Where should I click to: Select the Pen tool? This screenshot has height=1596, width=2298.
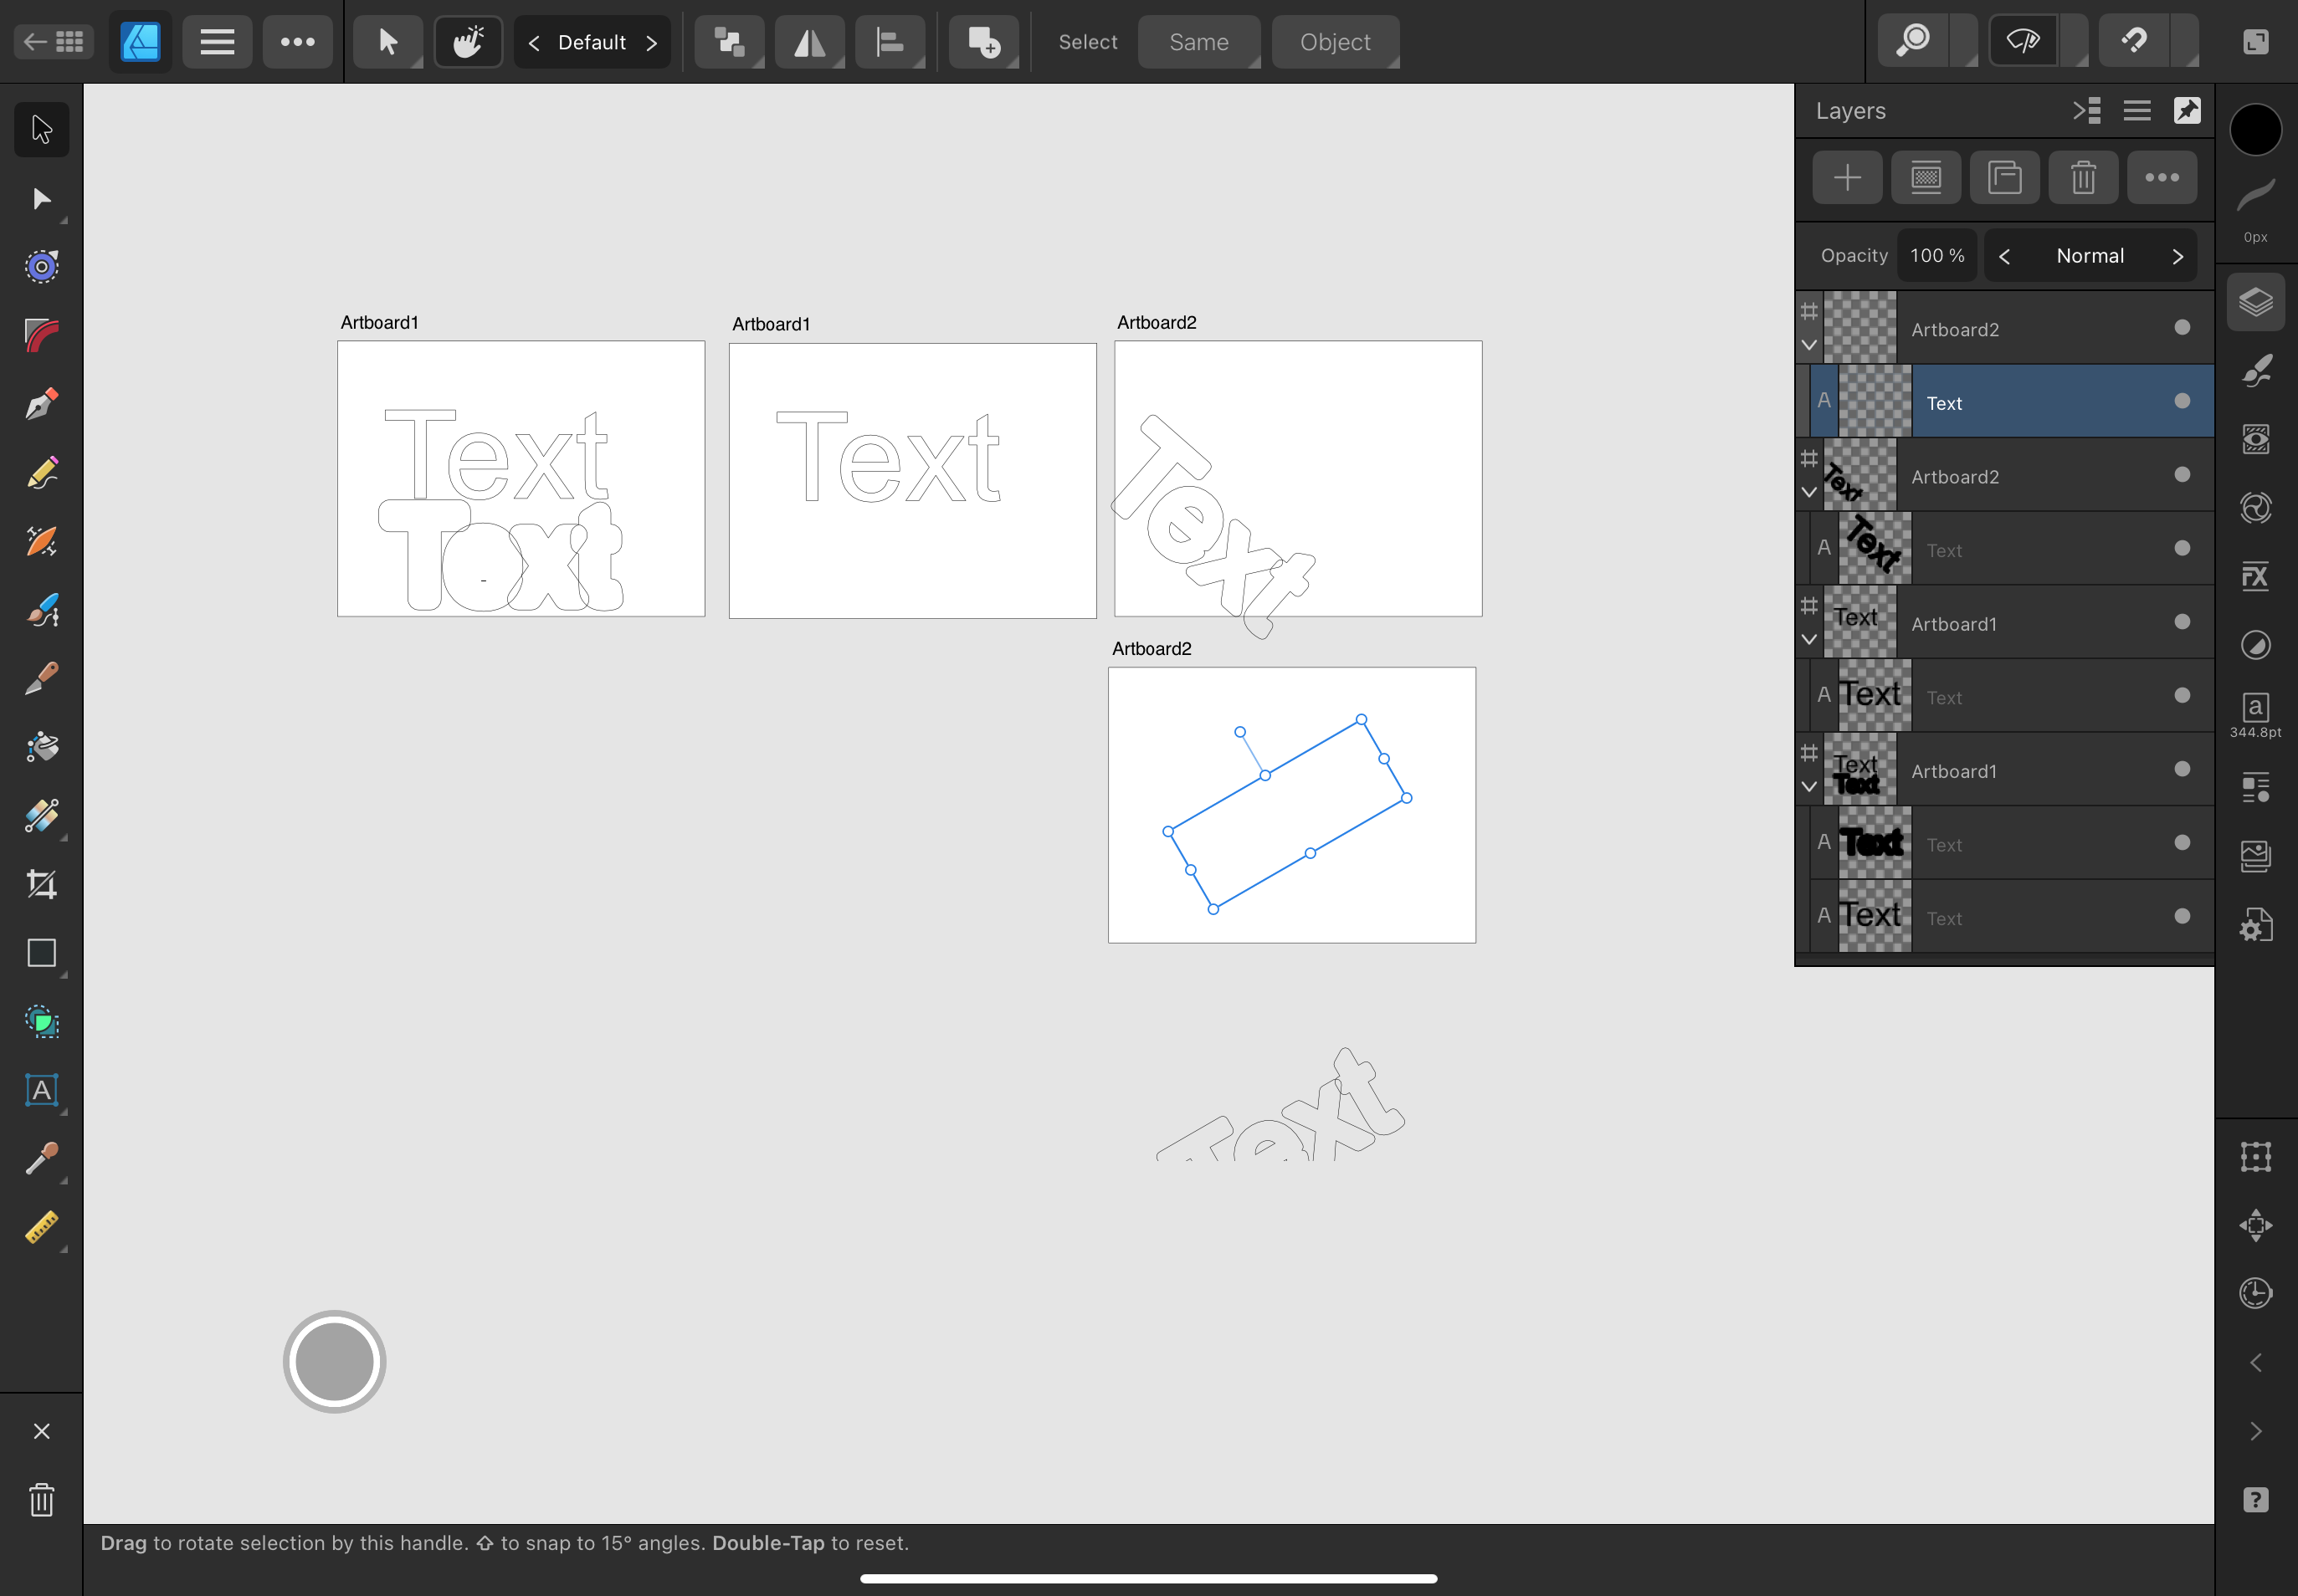[41, 404]
